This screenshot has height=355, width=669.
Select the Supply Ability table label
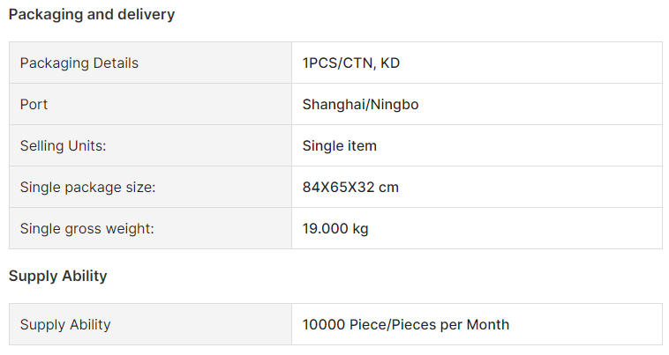[x=65, y=325]
